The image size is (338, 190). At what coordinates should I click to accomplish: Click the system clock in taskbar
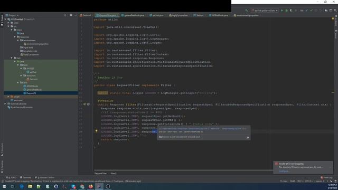(332, 186)
